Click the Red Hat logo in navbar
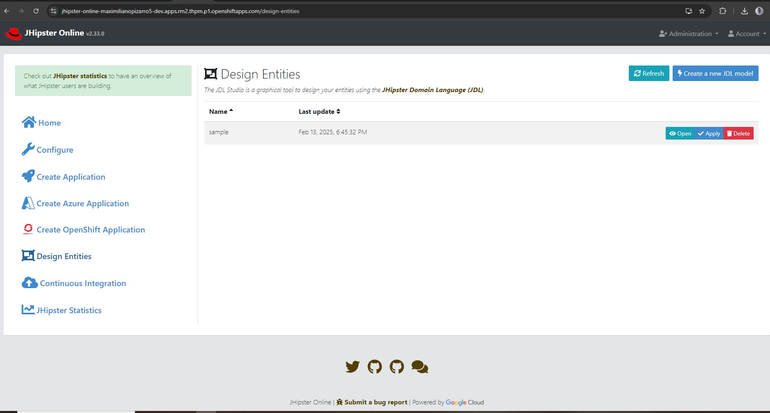Viewport: 770px width, 413px height. (14, 34)
